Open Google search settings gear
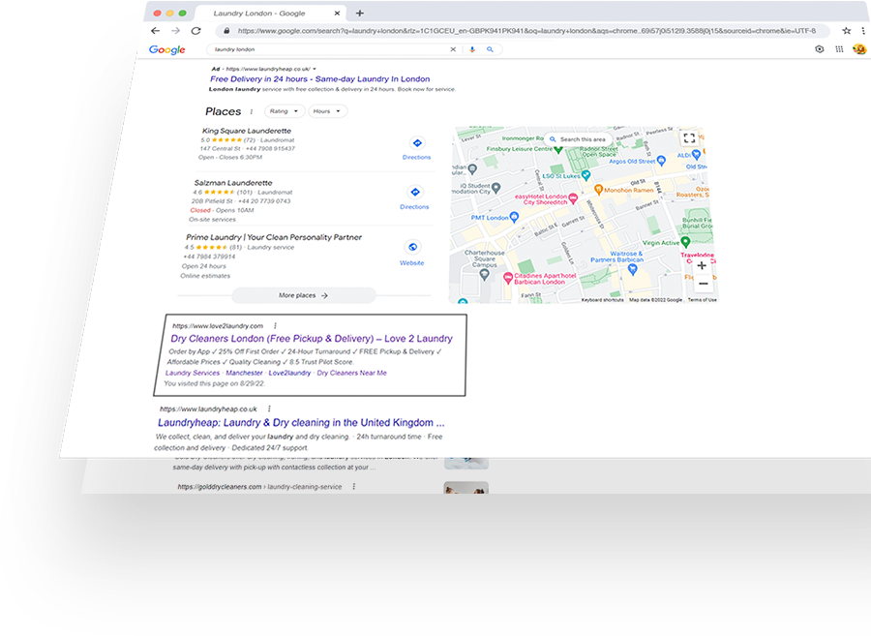 [x=820, y=49]
